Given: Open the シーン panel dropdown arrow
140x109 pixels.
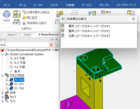Looking at the screenshot, I should pos(52,40).
